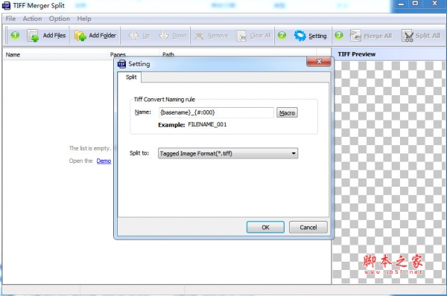Click the Add Folder toolbar button
This screenshot has height=296, width=447.
click(95, 36)
